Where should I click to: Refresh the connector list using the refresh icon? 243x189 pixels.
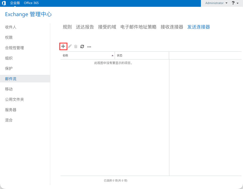click(x=82, y=46)
